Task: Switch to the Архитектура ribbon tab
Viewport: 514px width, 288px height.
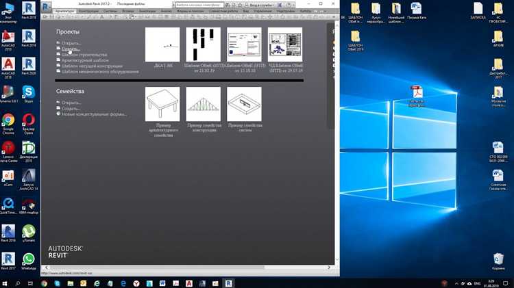Action: 64,11
